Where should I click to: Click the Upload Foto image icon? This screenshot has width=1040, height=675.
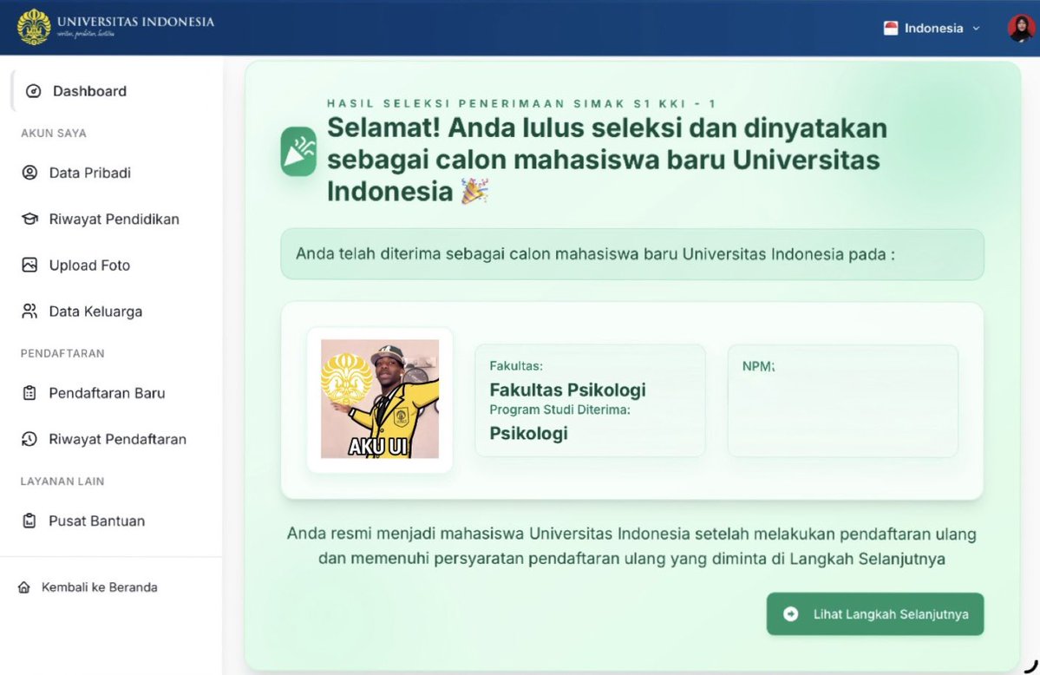[29, 265]
